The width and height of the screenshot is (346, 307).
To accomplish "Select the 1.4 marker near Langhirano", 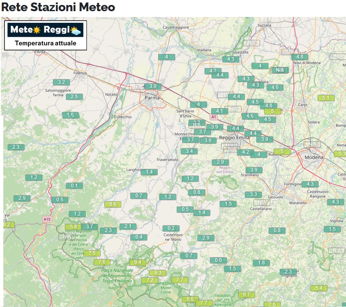I will 149,172.
